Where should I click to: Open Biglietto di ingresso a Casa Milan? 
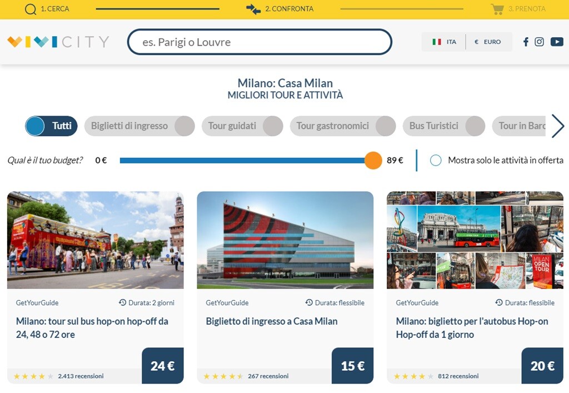point(272,321)
